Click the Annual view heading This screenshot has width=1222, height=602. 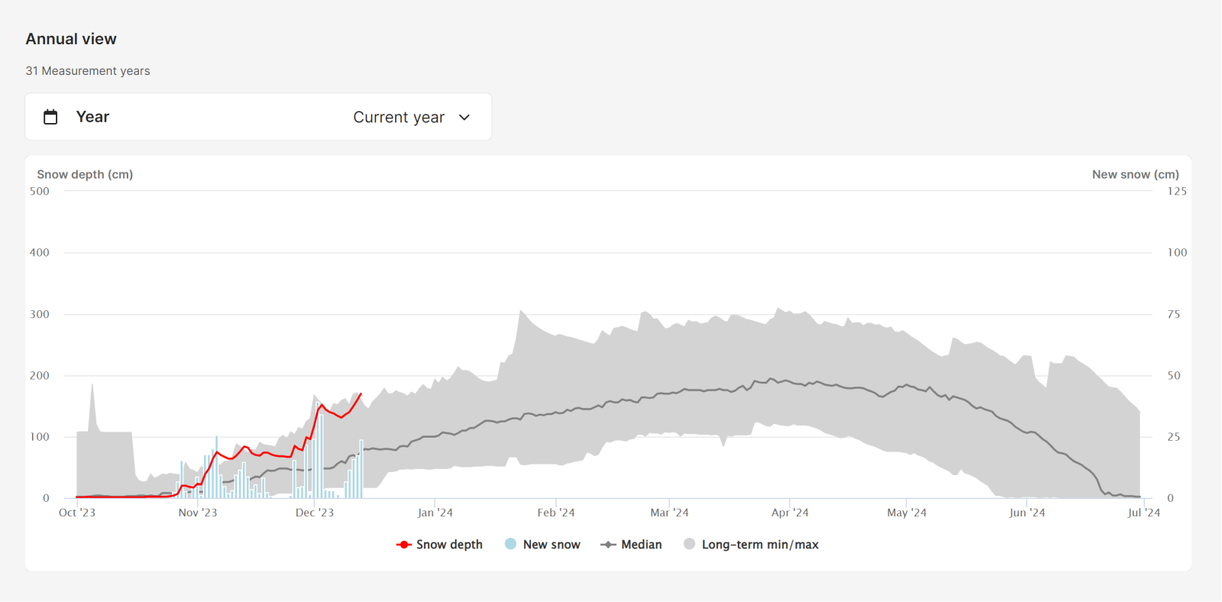[71, 39]
